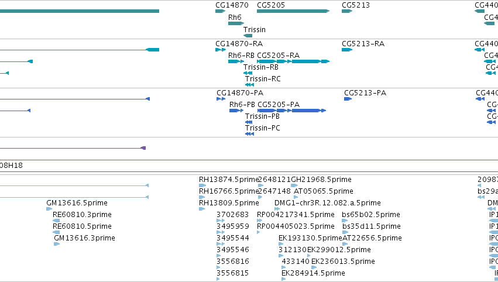The height and width of the screenshot is (282, 498).
Task: Click the Rh6-RB transcript glyph
Action: [236, 61]
